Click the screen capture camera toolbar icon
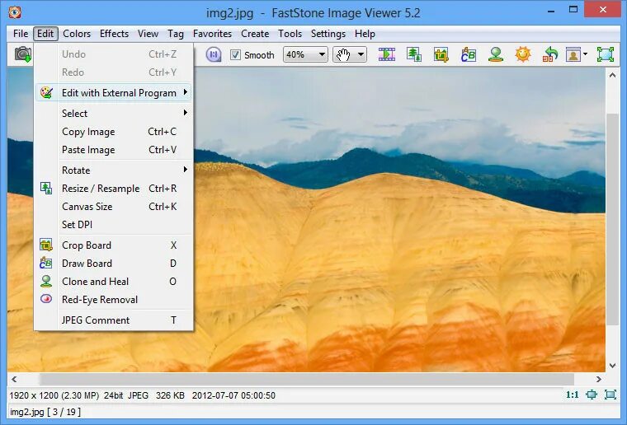 (23, 54)
